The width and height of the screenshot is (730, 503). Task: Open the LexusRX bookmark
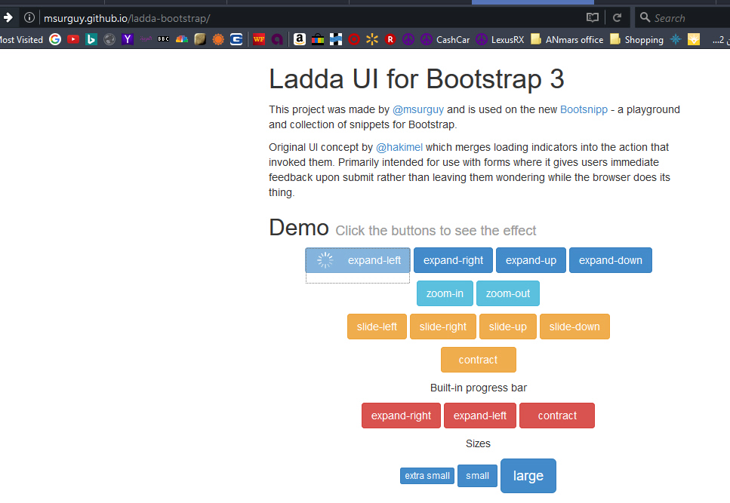click(500, 39)
